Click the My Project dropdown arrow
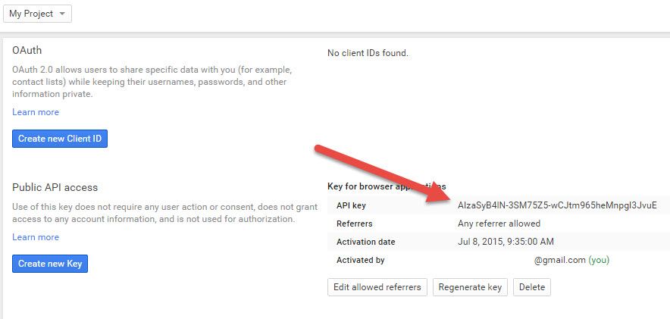Image resolution: width=670 pixels, height=319 pixels. (62, 14)
